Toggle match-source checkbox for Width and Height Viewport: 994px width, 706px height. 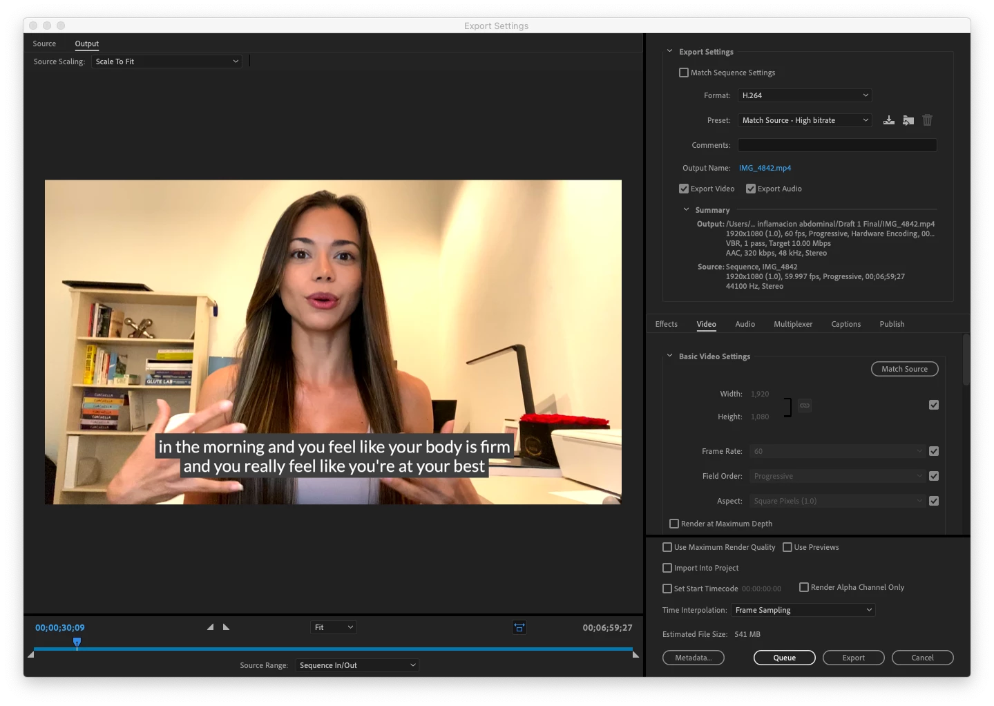(934, 405)
